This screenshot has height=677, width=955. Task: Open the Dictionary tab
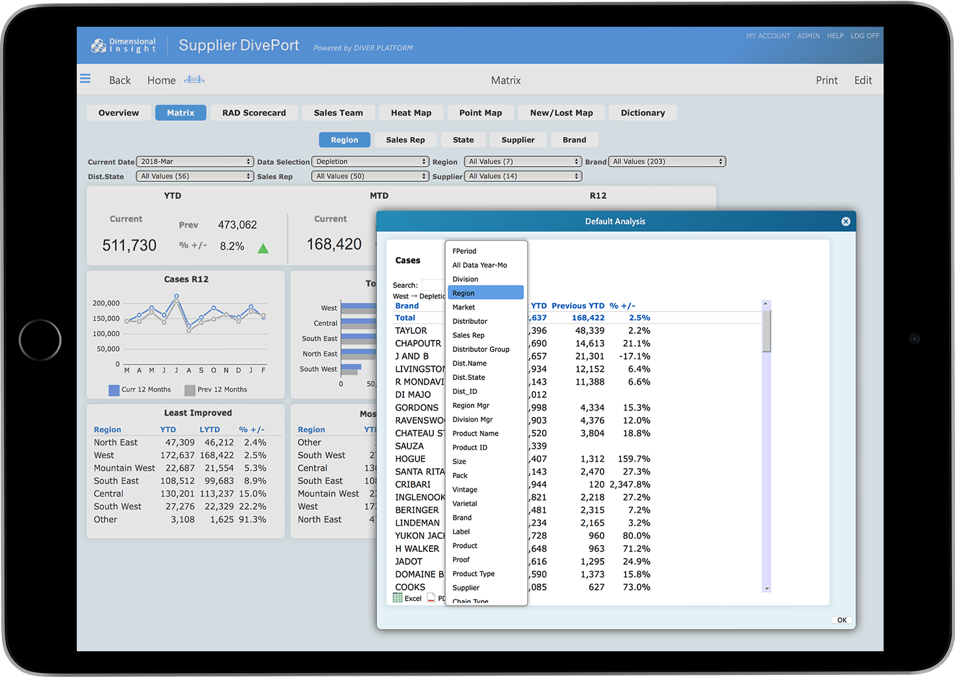click(x=643, y=113)
